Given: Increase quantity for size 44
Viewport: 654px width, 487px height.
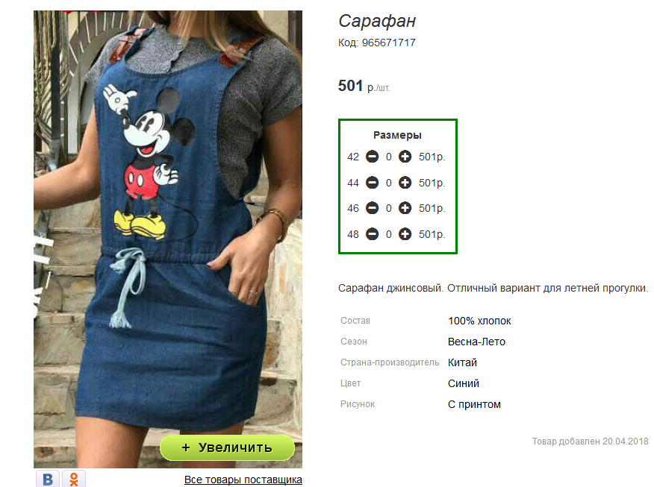Looking at the screenshot, I should (405, 183).
